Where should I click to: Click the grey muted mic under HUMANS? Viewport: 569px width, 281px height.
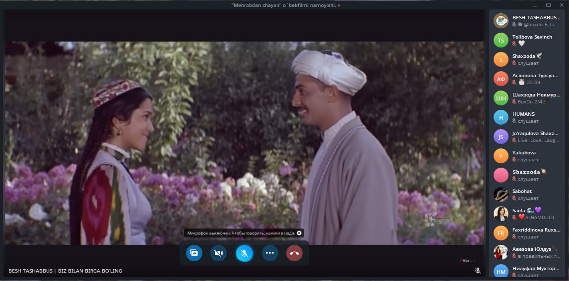(514, 121)
